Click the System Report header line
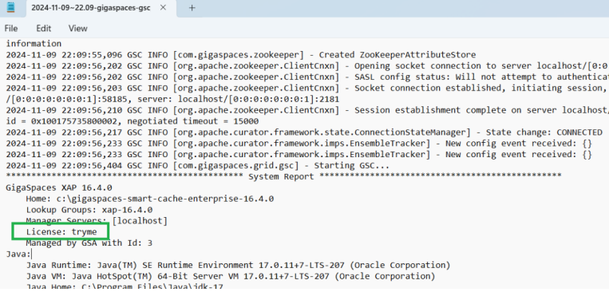Image resolution: width=609 pixels, height=292 pixels. coord(283,176)
